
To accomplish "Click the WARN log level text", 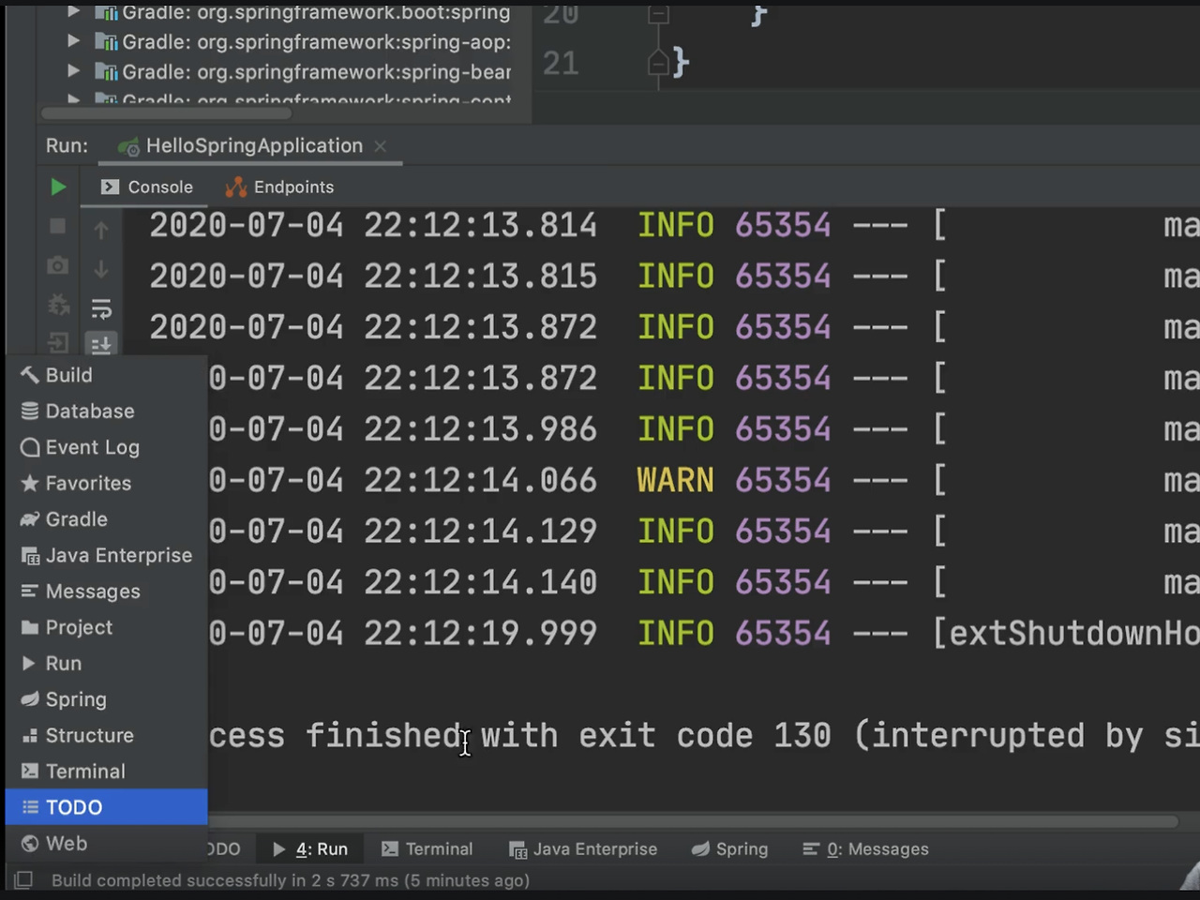I will click(x=675, y=480).
